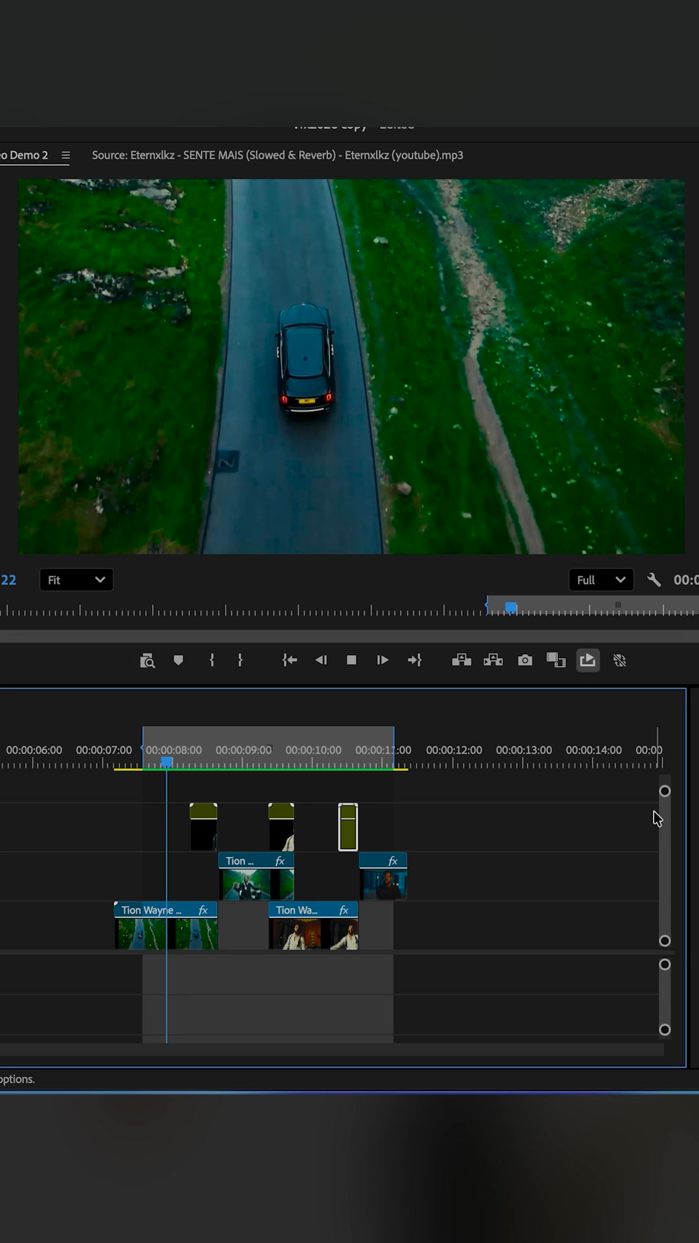
Task: Click the blue 22 timecode field
Action: point(8,580)
